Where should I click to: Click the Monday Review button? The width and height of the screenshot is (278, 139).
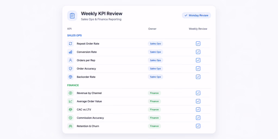click(196, 15)
